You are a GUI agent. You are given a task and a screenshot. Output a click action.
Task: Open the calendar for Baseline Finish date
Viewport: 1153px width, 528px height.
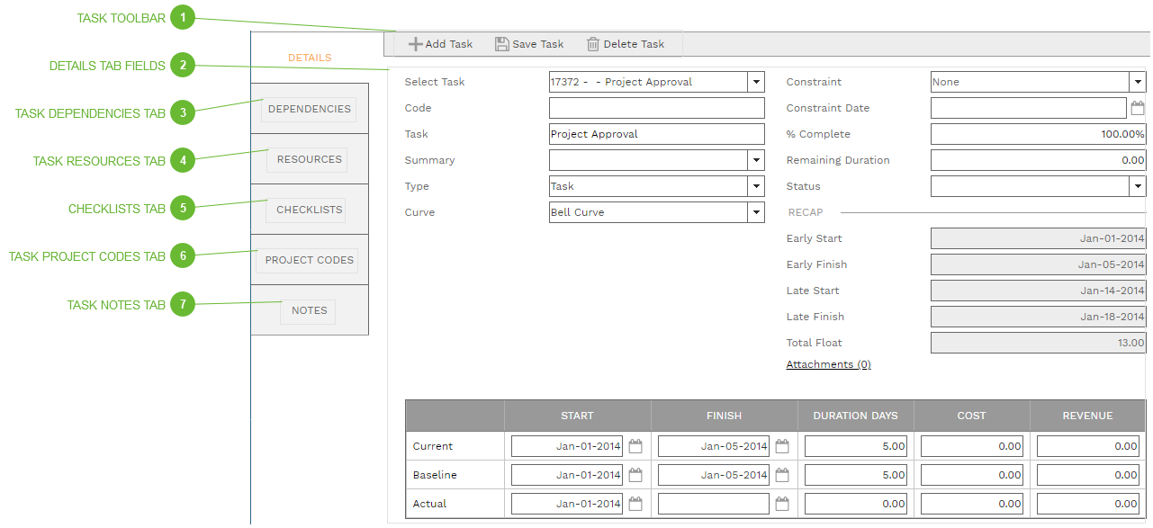pyautogui.click(x=781, y=474)
